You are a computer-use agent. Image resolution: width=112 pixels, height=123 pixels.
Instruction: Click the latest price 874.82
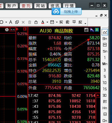point(55,38)
